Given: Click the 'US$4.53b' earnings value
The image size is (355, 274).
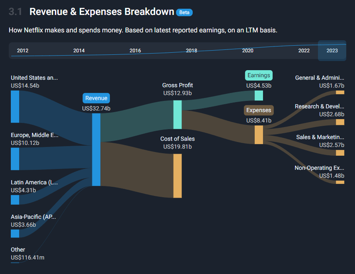Looking at the screenshot, I should pos(259,86).
